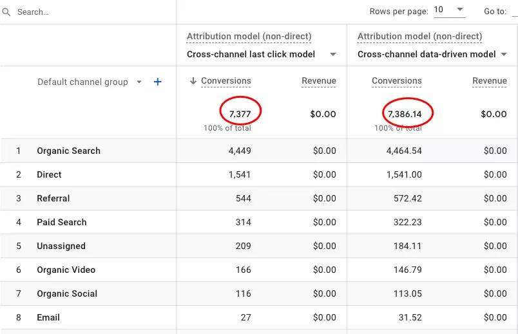
Task: Sort by data-driven model Revenue header
Action: 490,81
